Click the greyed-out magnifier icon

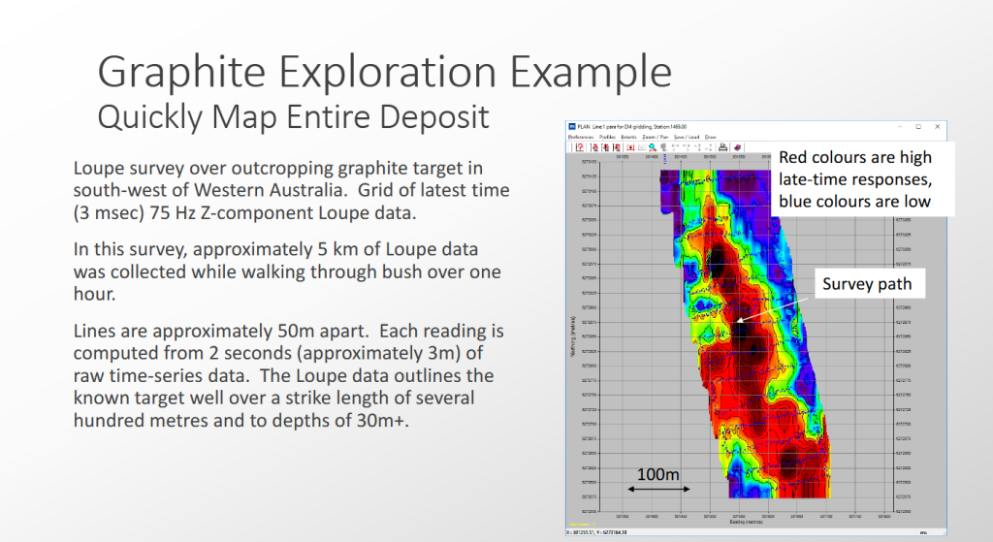coord(663,147)
